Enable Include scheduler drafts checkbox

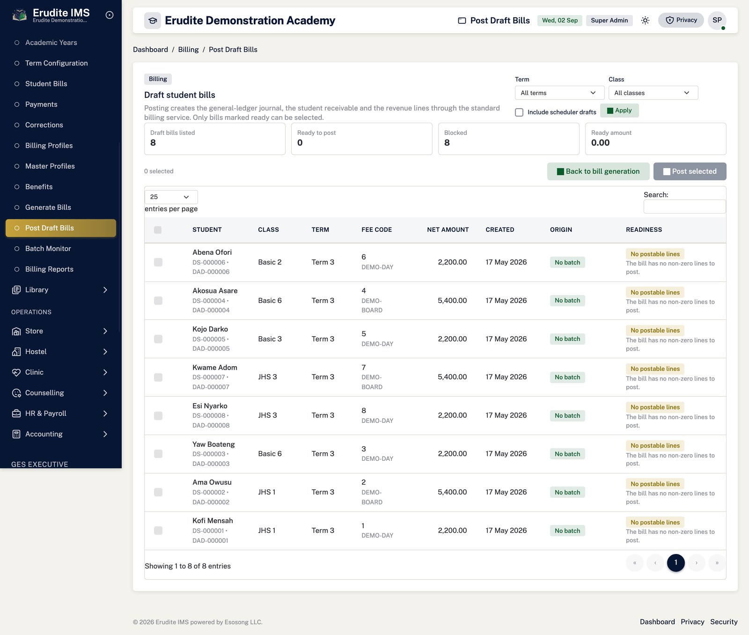(519, 112)
